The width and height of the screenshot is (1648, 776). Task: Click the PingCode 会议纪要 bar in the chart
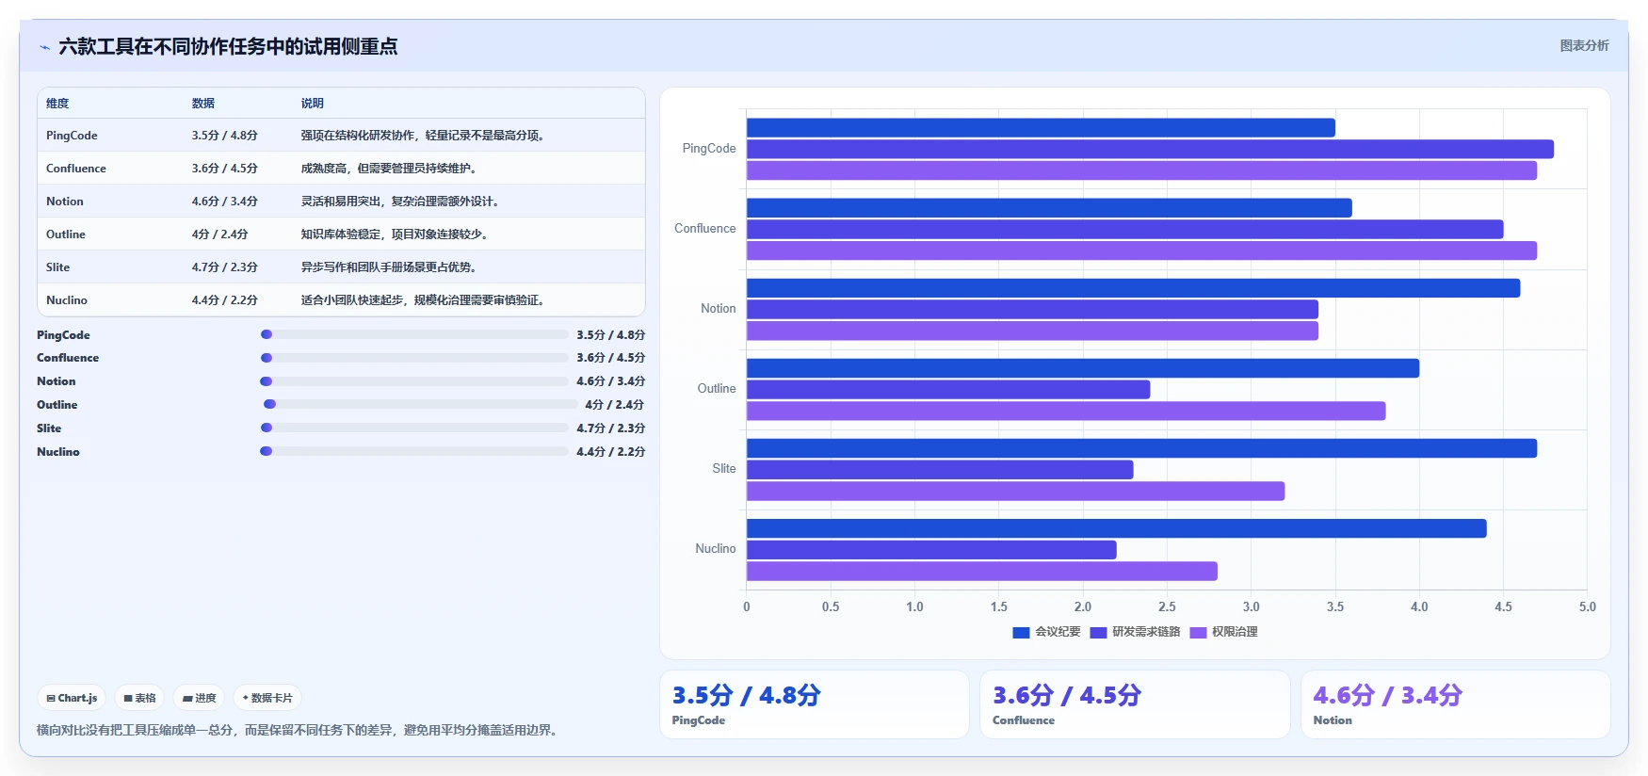1041,127
